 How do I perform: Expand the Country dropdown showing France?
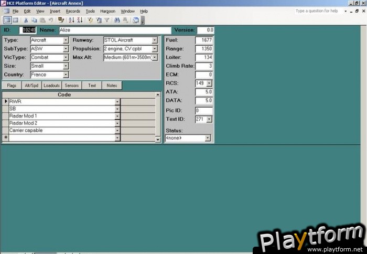[x=66, y=75]
